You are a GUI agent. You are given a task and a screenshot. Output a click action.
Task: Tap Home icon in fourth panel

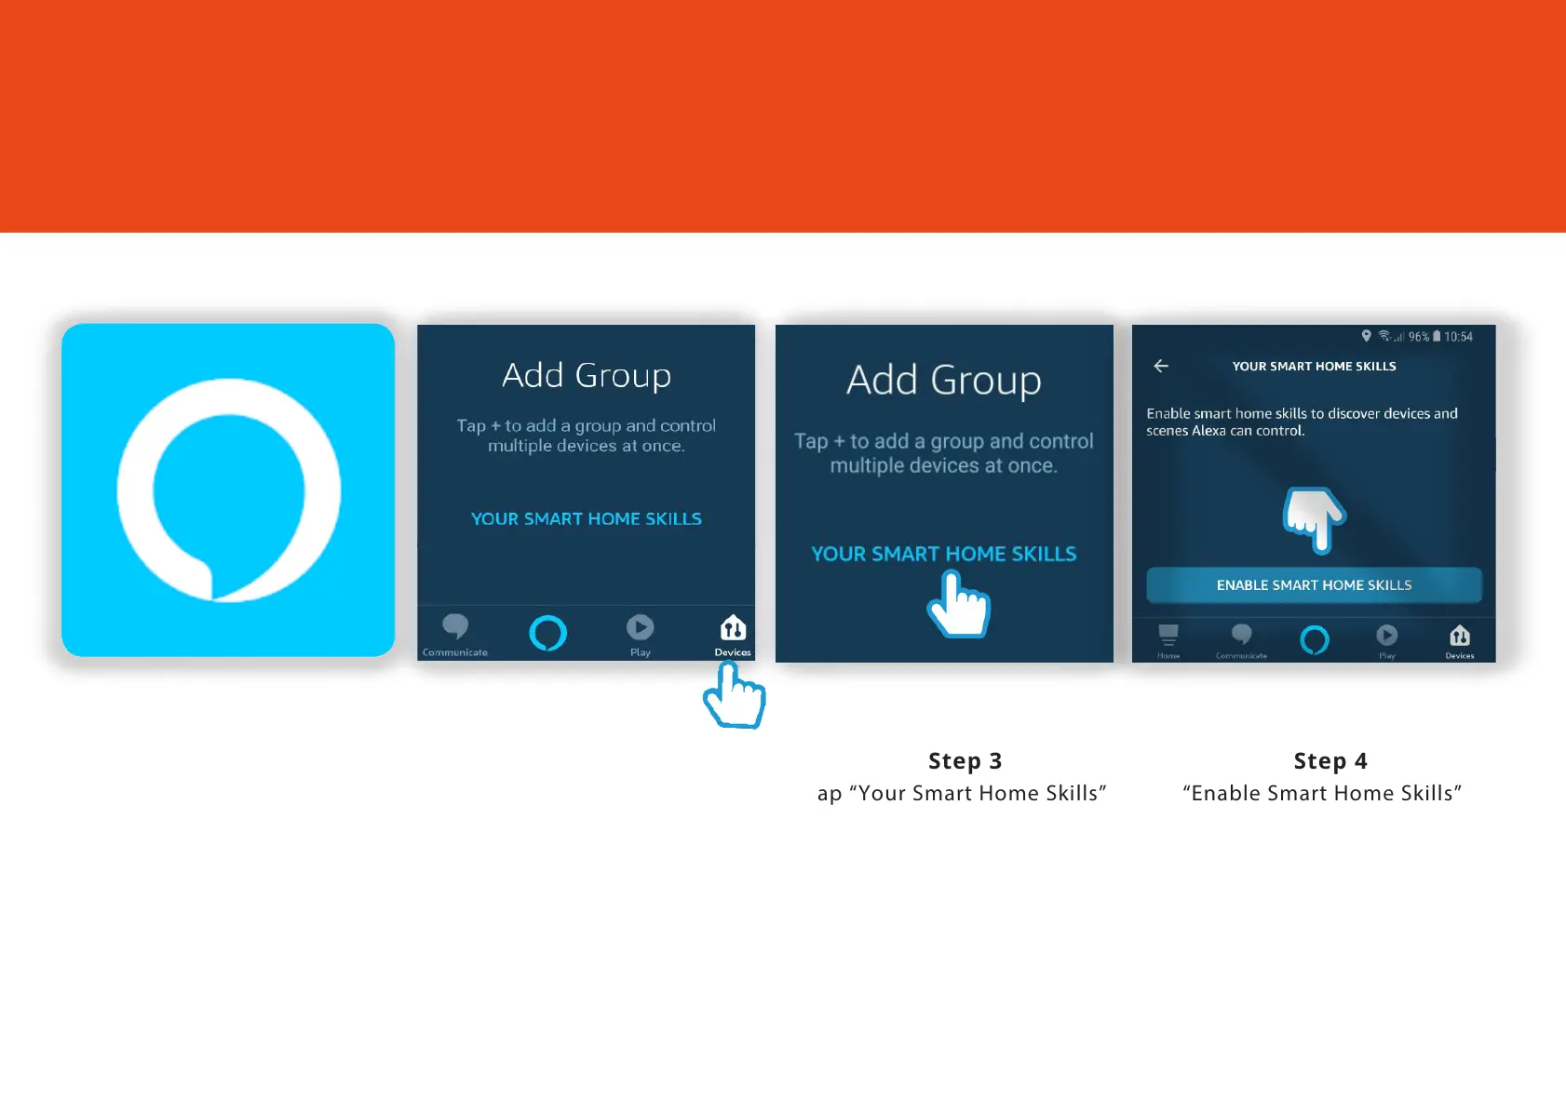[1168, 636]
